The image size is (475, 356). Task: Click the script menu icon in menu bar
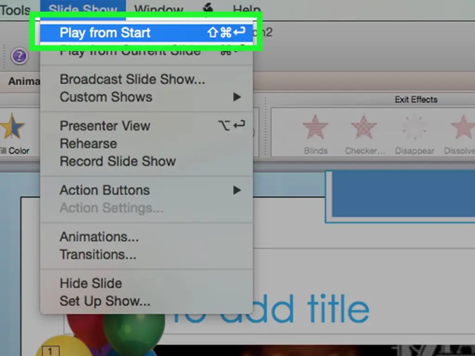pyautogui.click(x=208, y=8)
